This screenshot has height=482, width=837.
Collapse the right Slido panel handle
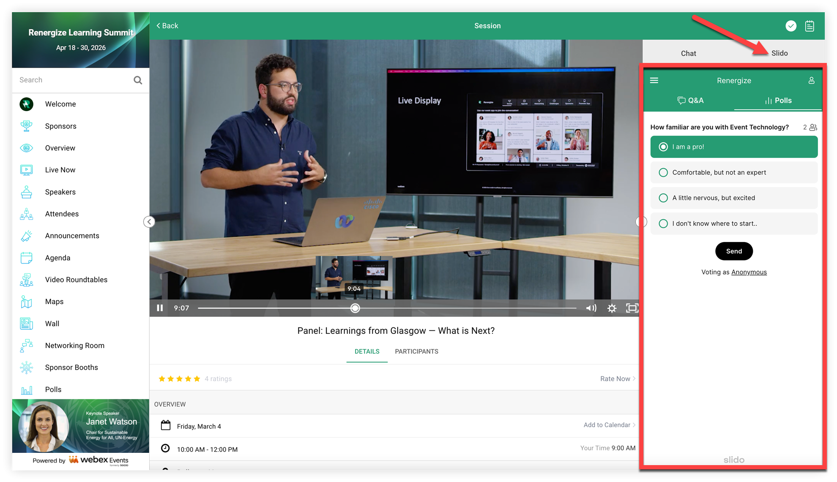click(641, 222)
